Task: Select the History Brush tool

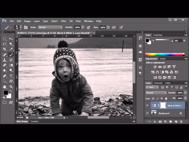Action: point(11,60)
